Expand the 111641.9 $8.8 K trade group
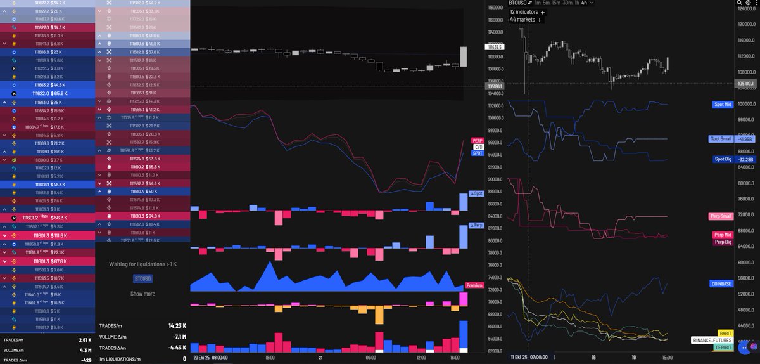 tap(4, 44)
